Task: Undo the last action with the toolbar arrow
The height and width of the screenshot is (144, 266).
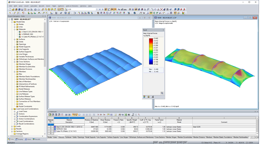Action: 35,10
